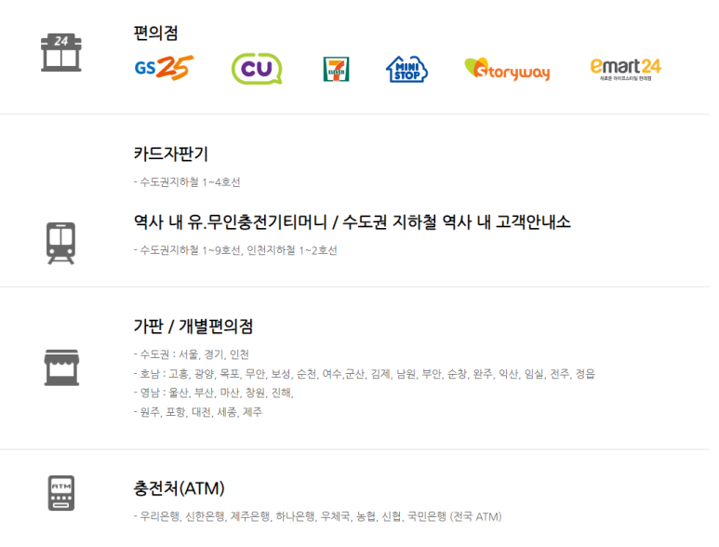This screenshot has width=719, height=547.
Task: Click the emart24 logo
Action: pyautogui.click(x=626, y=69)
